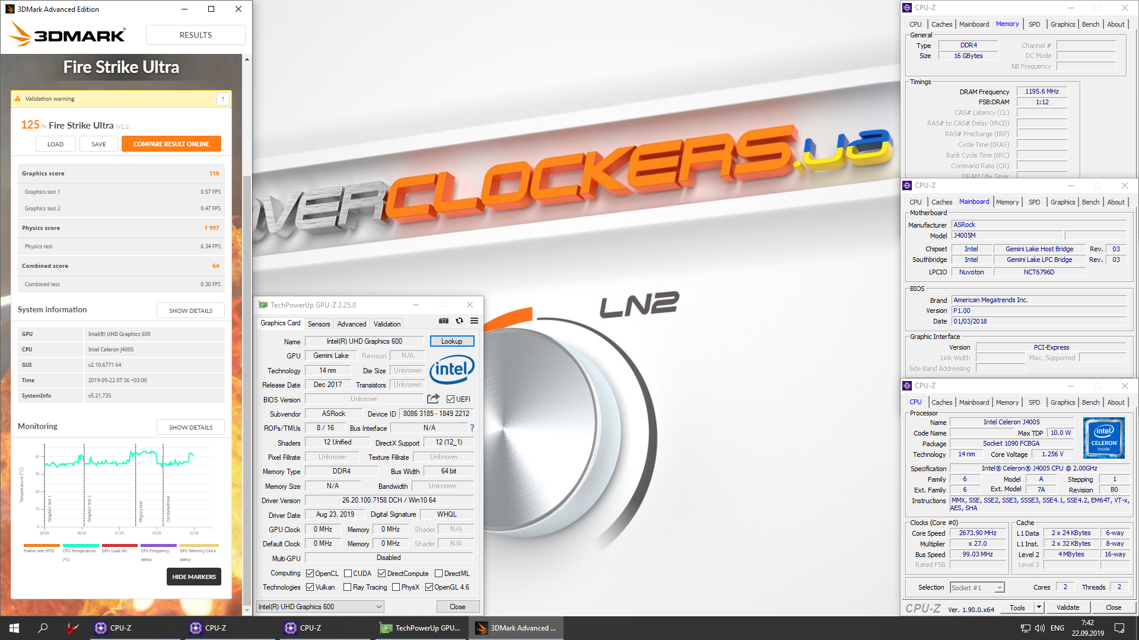
Task: Click Frame rate orange legend swatch
Action: 42,545
